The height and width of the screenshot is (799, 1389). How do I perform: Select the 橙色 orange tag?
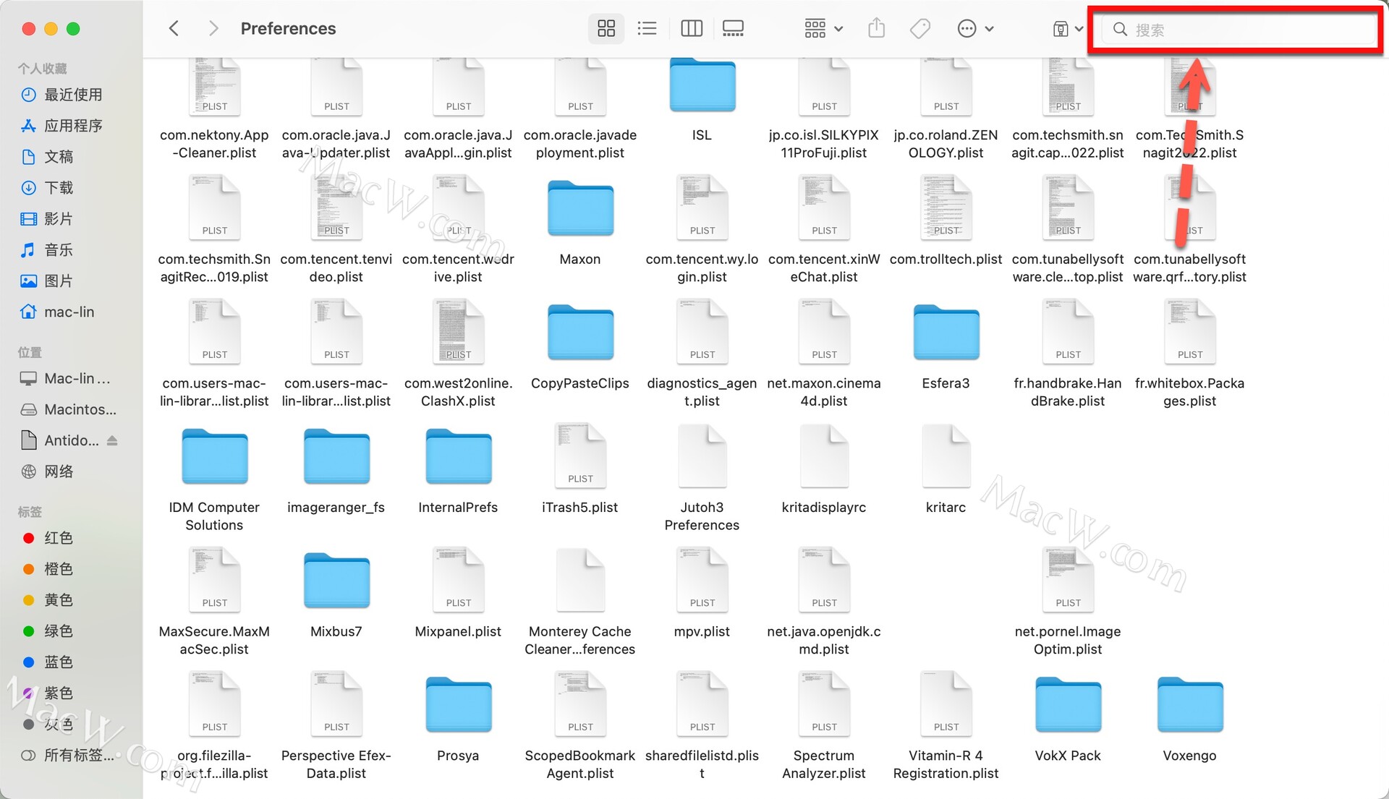coord(48,569)
